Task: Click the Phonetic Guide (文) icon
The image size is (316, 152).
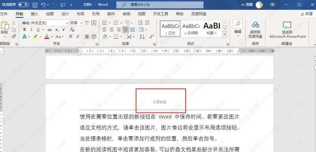Action: pos(87,23)
